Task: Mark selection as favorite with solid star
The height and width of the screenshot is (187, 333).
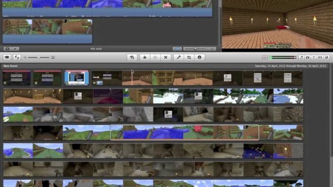Action: (145, 58)
